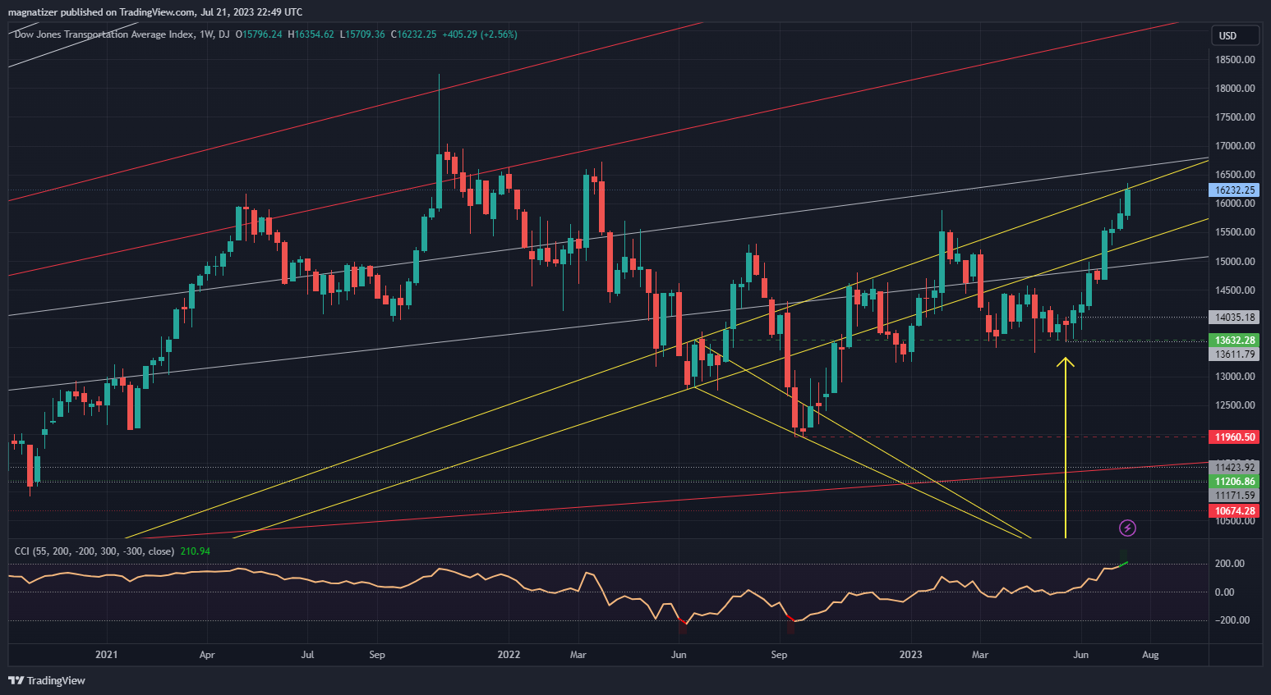Click 16500.00 on the price scale
Image resolution: width=1271 pixels, height=695 pixels.
[1235, 175]
